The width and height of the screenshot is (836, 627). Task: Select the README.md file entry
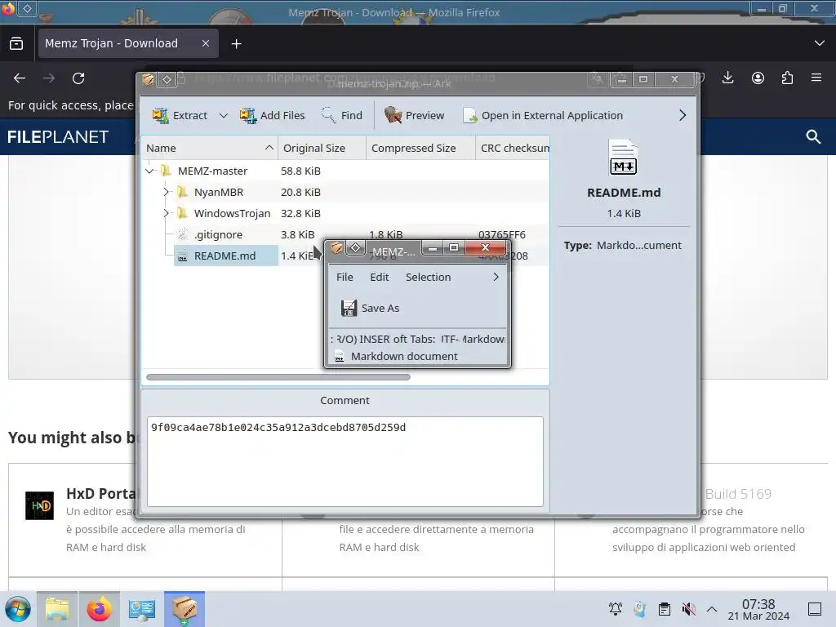tap(225, 256)
